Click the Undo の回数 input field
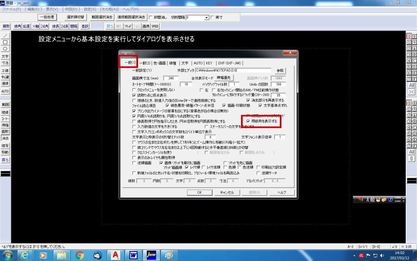Screen dimensions: 417x261 pos(279,84)
